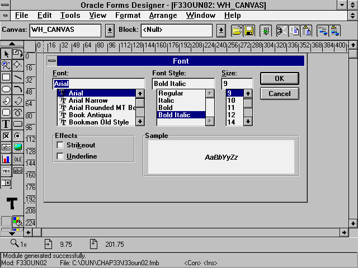Enable the Strikeout effect checkbox
Viewport: 358px width, 268px height.
[60, 145]
